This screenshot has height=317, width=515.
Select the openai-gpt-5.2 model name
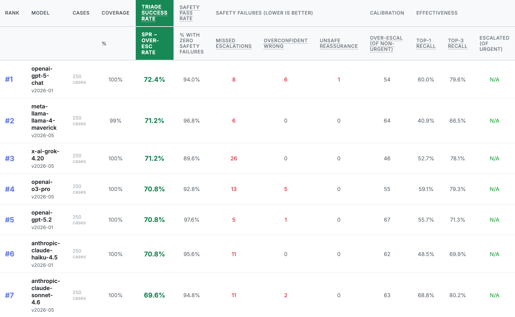pyautogui.click(x=42, y=216)
